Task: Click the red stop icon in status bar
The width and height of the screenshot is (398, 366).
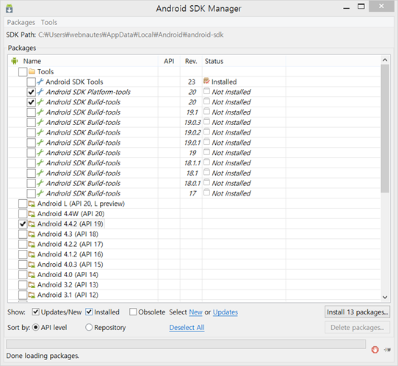Action: click(375, 350)
